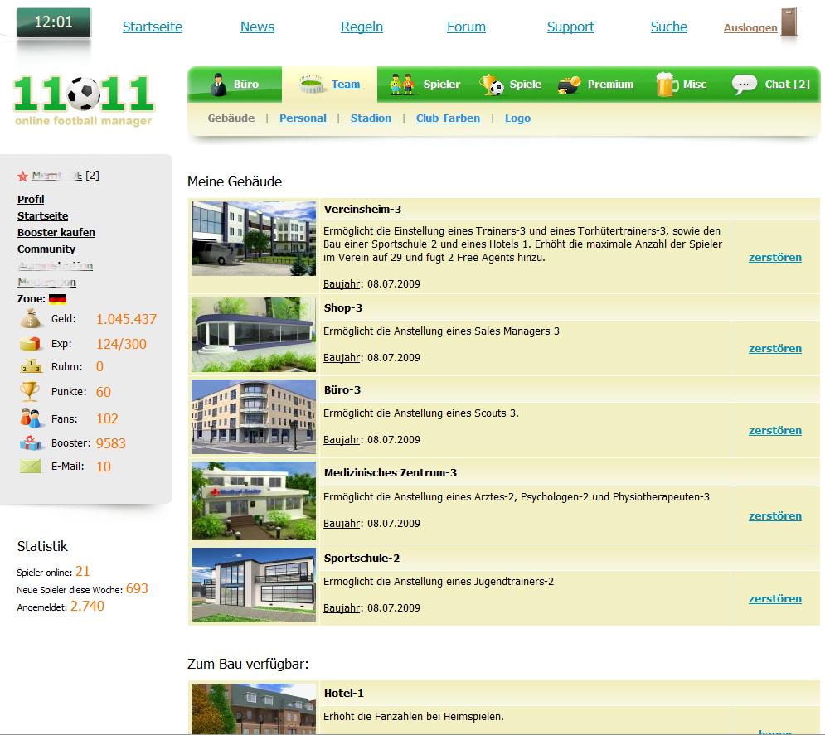Click the stadium icon beside Team
The width and height of the screenshot is (825, 735).
[312, 85]
